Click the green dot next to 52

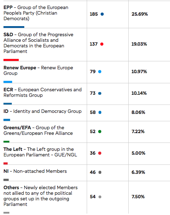point(100,131)
